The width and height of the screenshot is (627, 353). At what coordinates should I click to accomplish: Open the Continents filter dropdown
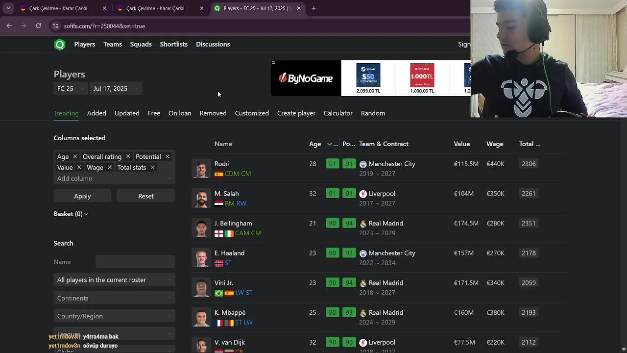[x=114, y=298]
